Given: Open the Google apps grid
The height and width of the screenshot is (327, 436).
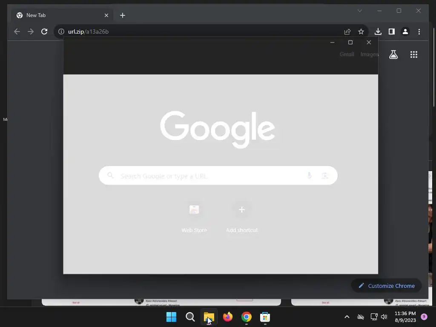Looking at the screenshot, I should (x=414, y=54).
